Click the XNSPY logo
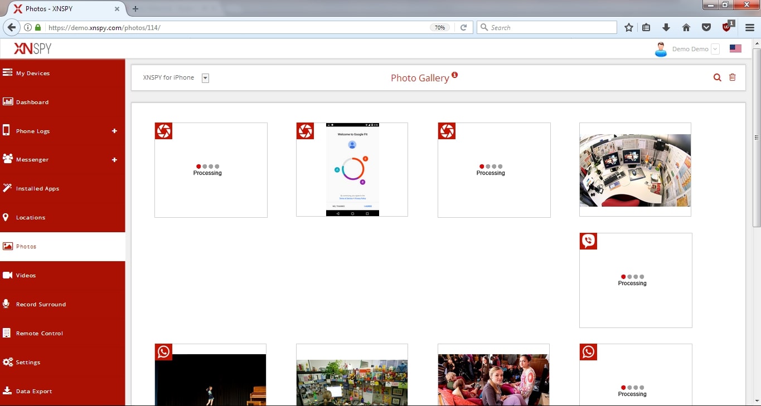This screenshot has height=406, width=761. tap(32, 48)
